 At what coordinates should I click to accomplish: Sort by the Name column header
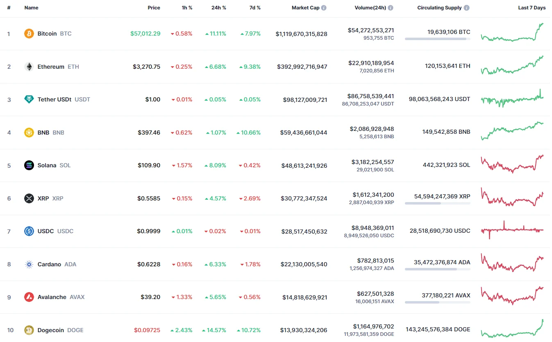[x=31, y=8]
